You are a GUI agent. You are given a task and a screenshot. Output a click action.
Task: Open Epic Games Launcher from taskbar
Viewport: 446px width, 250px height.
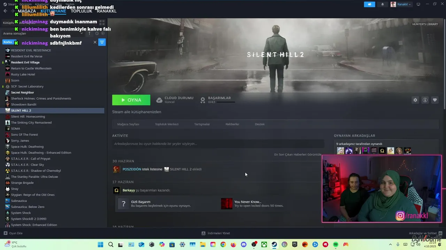tap(295, 245)
